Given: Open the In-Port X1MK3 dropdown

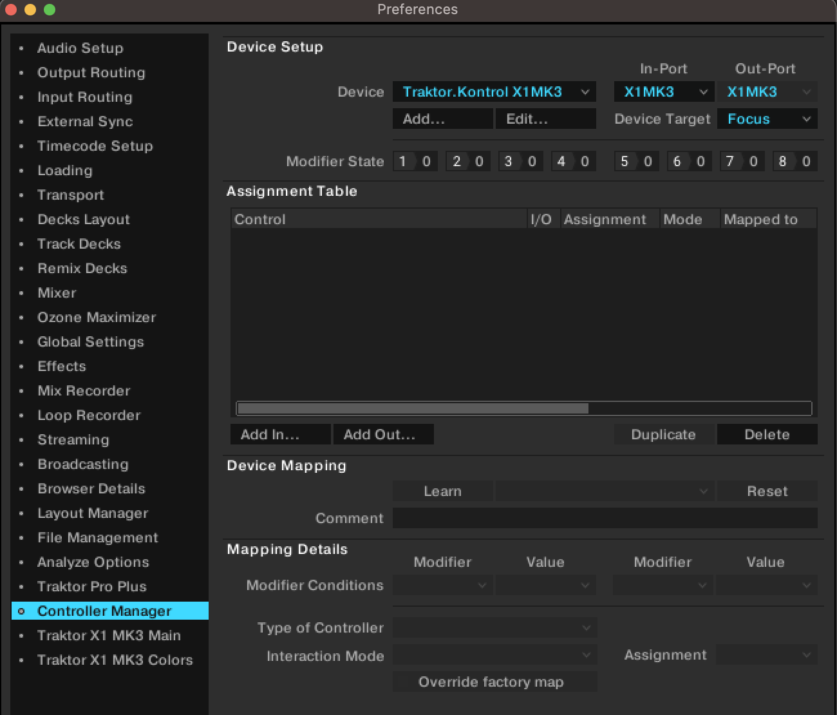Looking at the screenshot, I should tap(663, 91).
